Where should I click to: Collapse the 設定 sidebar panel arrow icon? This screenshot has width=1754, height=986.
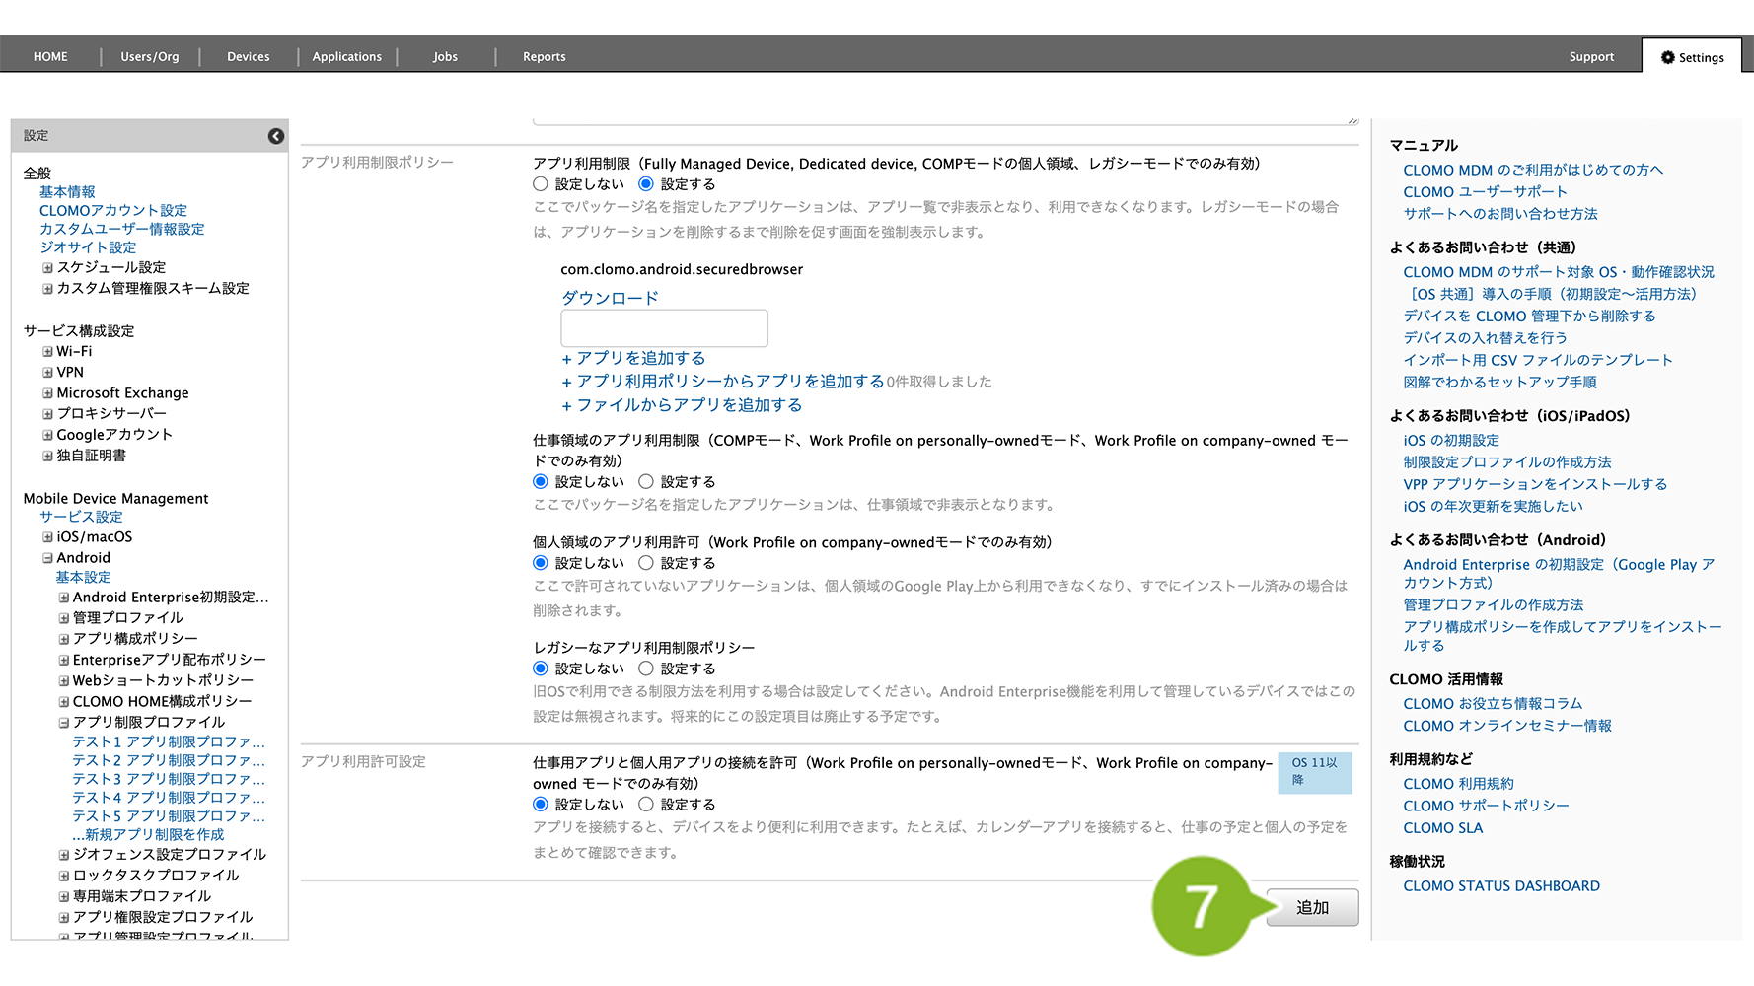pos(276,136)
